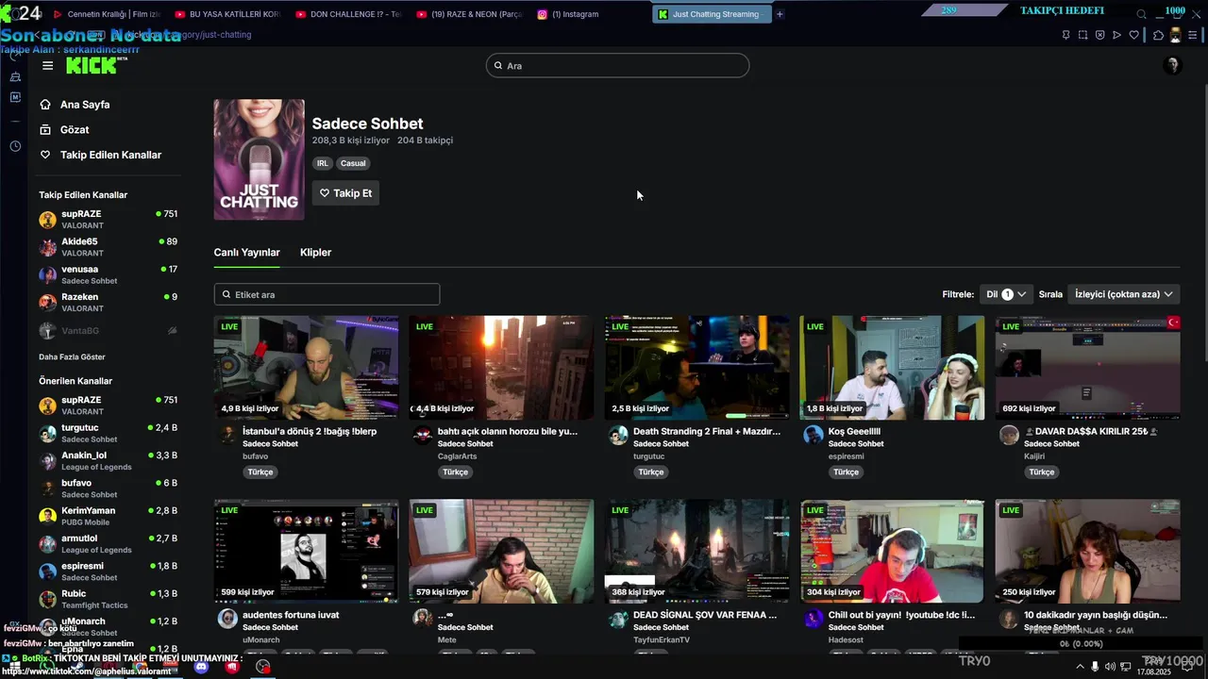
Task: Open Razeken in followed channels
Action: point(108,302)
